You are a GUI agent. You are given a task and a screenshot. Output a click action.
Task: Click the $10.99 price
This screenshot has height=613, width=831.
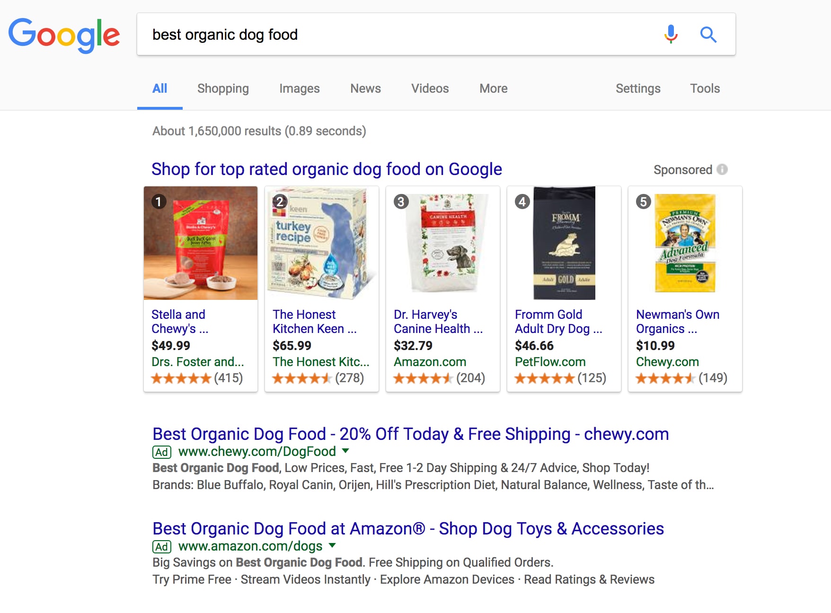pyautogui.click(x=655, y=346)
